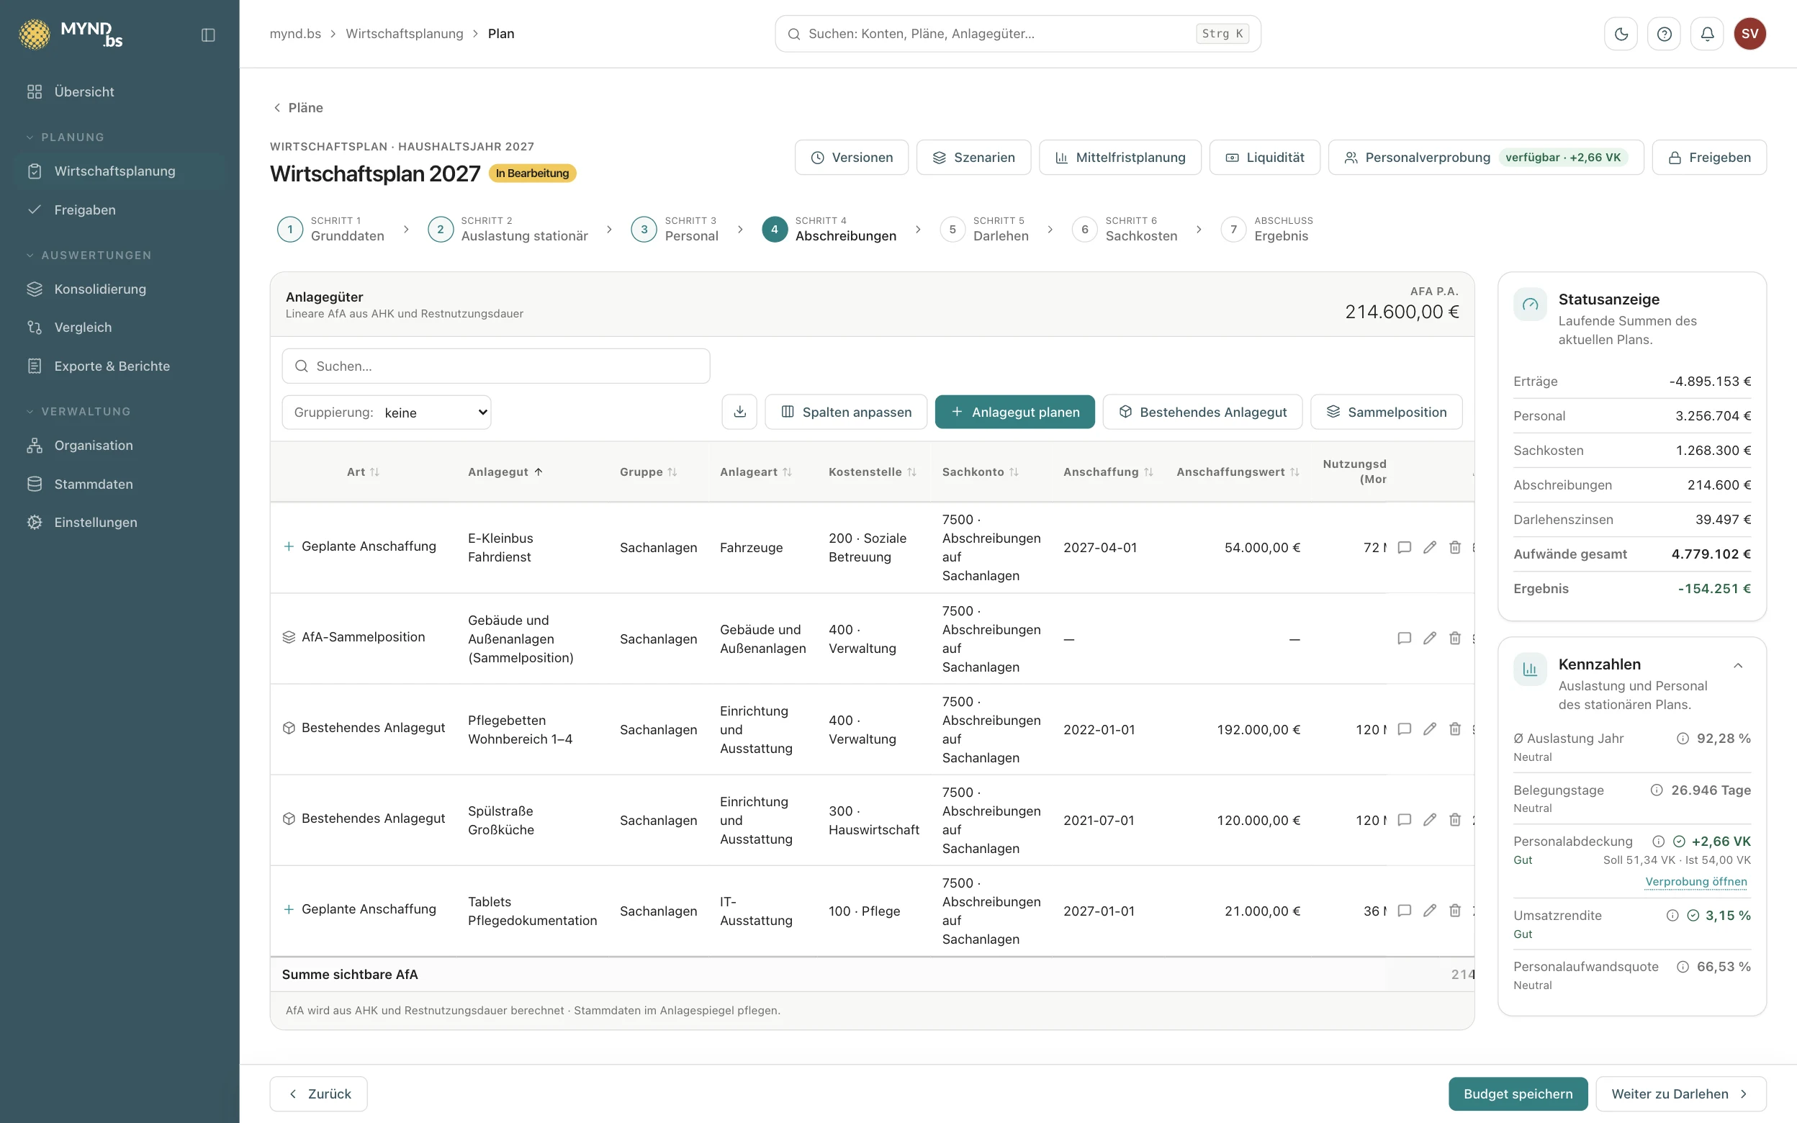Go to step 3 Personal
Viewport: 1797px width, 1123px height.
click(675, 229)
